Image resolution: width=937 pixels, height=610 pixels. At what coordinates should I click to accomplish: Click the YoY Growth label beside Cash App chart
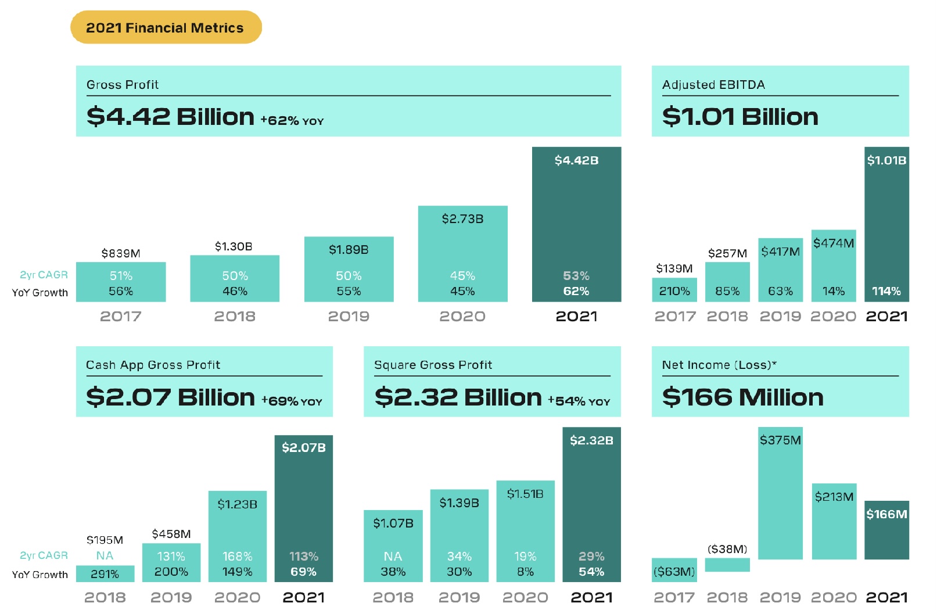point(40,575)
